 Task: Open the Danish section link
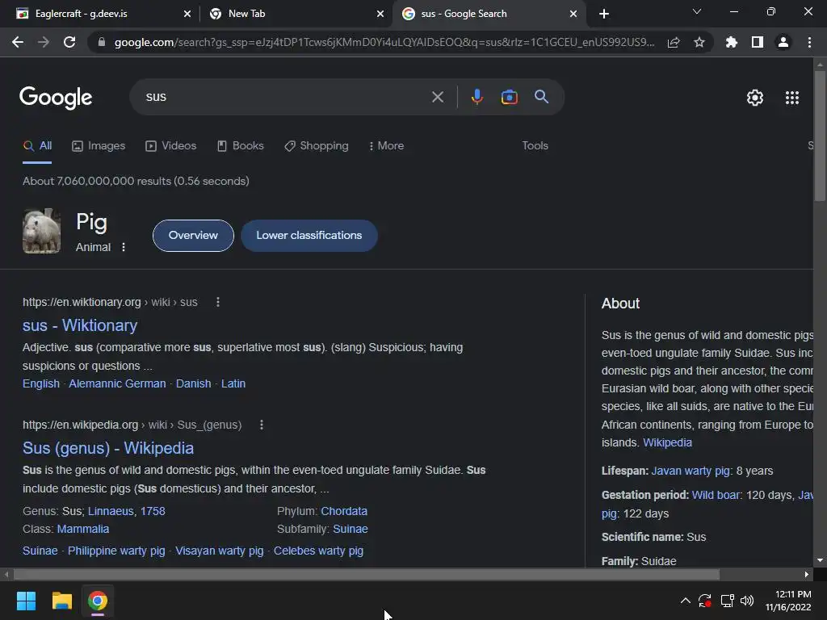coord(194,383)
